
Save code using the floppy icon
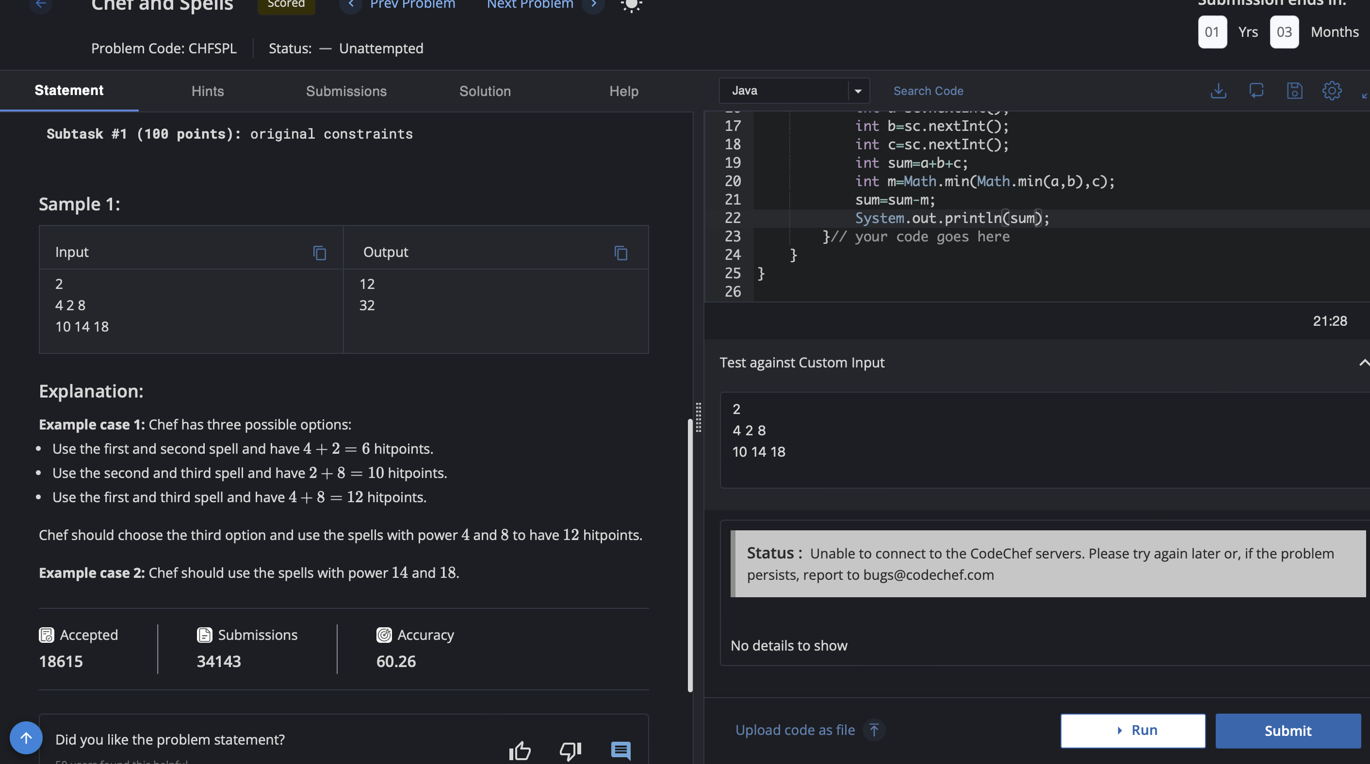point(1294,91)
